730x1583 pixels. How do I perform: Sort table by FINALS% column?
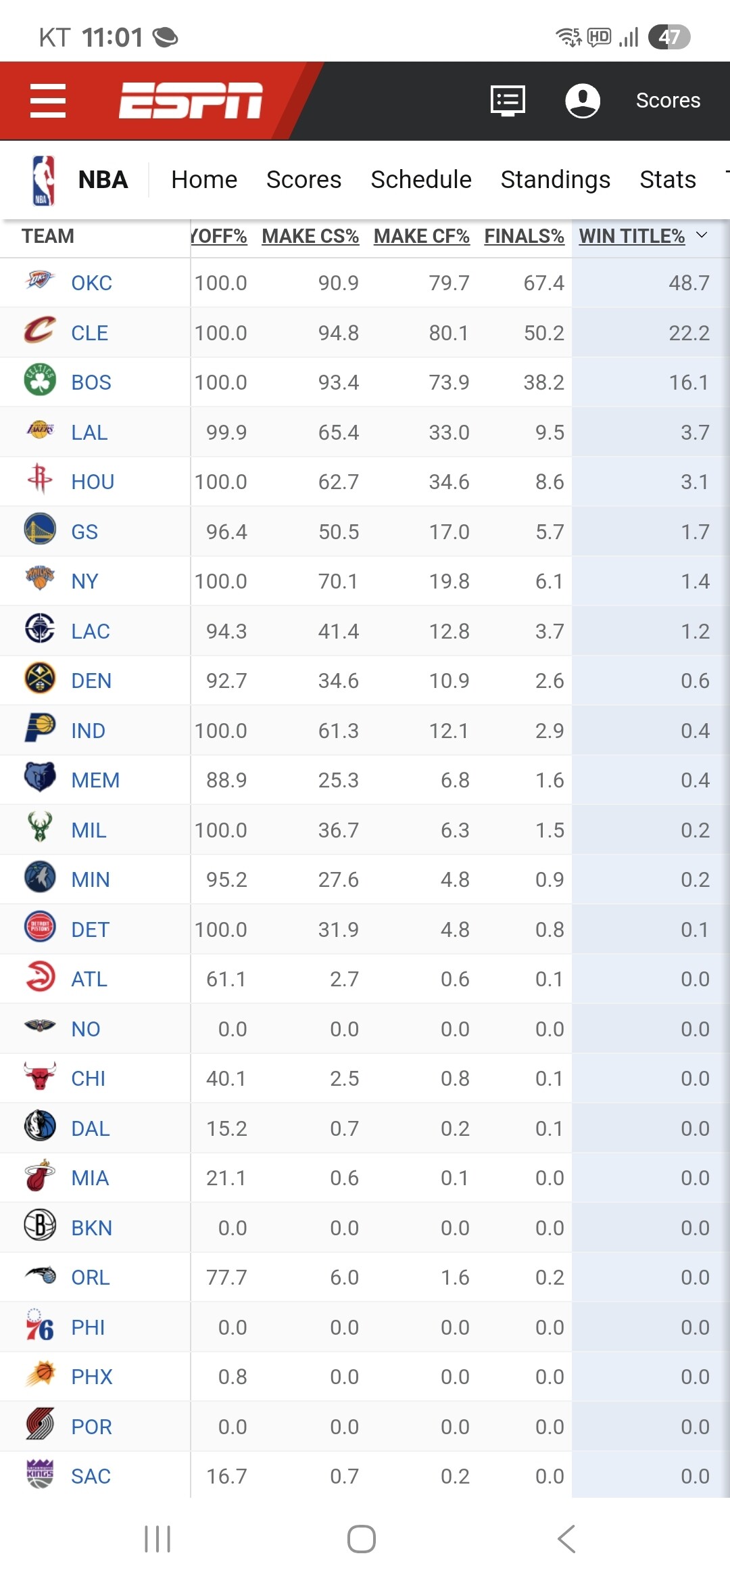tap(524, 236)
